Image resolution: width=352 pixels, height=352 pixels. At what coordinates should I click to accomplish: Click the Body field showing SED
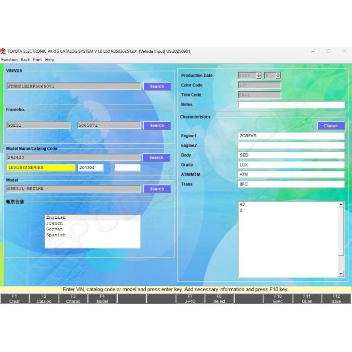point(291,155)
